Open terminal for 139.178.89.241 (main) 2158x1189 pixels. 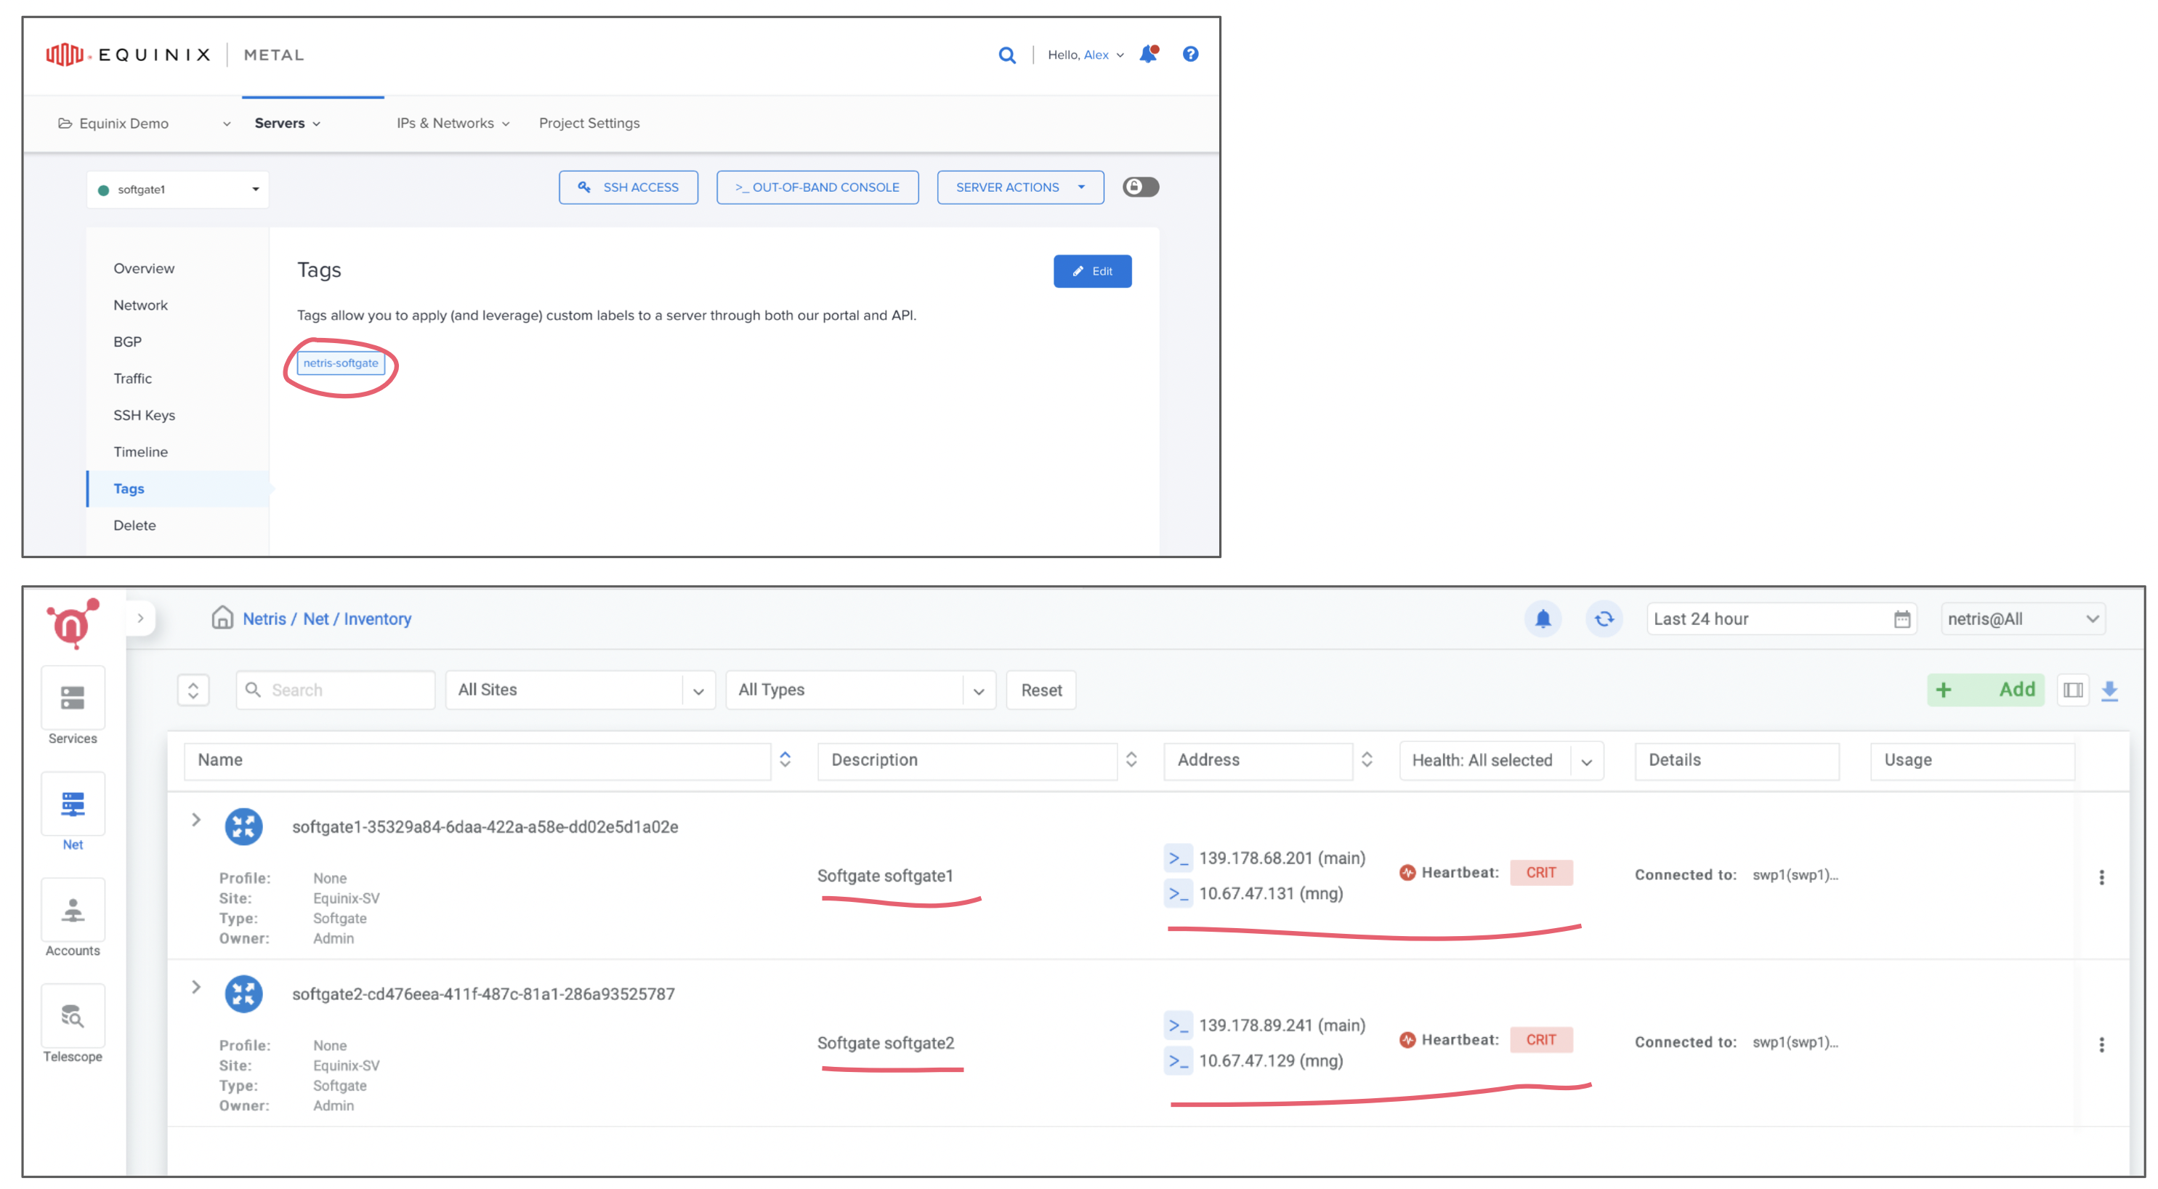pos(1179,1025)
